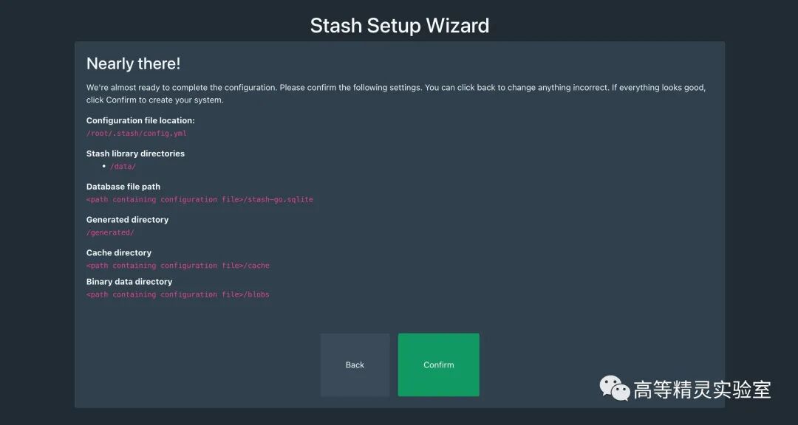Go back with the Back button
798x425 pixels.
(355, 364)
